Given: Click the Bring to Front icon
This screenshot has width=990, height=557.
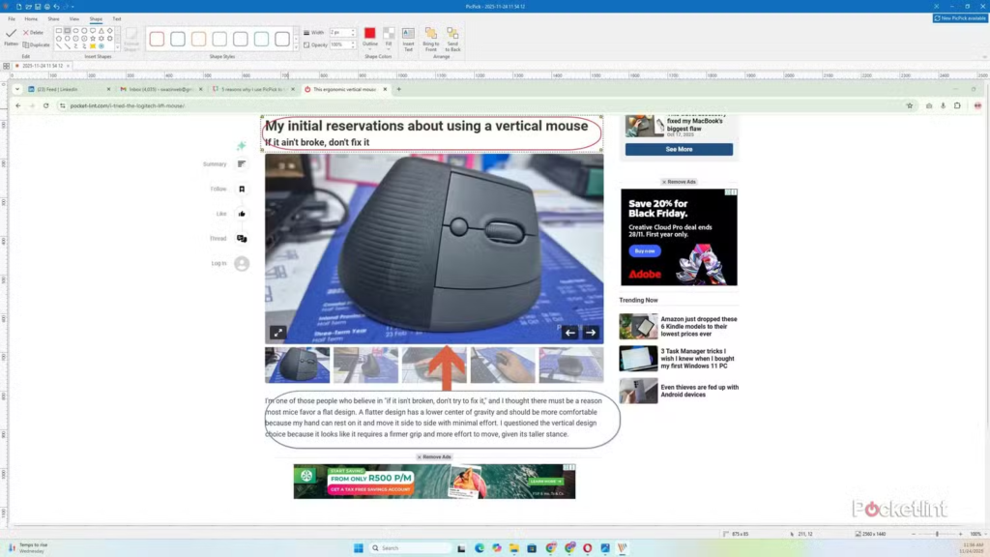Looking at the screenshot, I should point(430,37).
